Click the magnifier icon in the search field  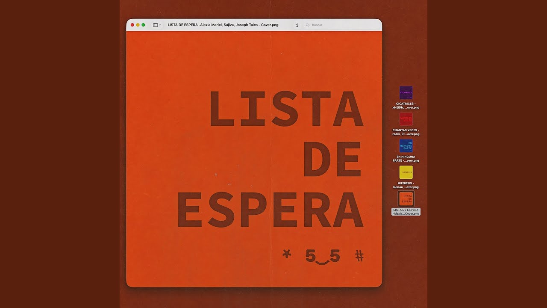coord(308,25)
